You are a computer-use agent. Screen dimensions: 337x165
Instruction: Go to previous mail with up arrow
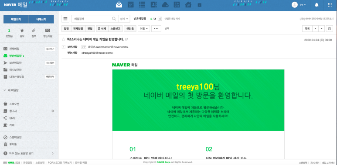click(315, 29)
